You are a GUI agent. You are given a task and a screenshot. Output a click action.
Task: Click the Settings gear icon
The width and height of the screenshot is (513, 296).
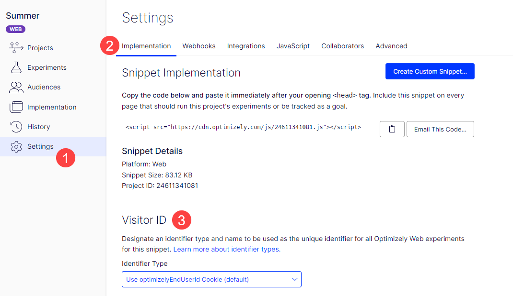[16, 146]
